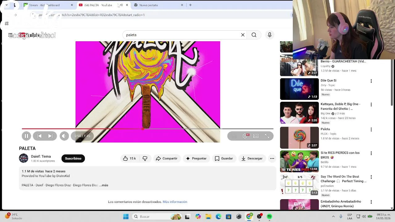This screenshot has width=395, height=222.
Task: Open the tab search dropdown arrow
Action: 6,5
